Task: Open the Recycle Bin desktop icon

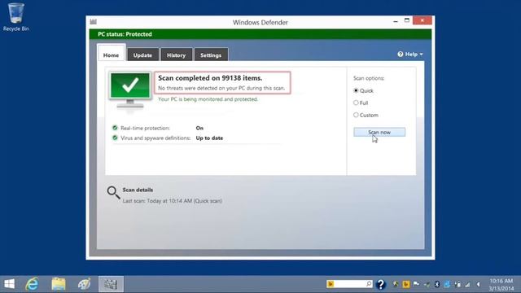Action: (x=15, y=17)
